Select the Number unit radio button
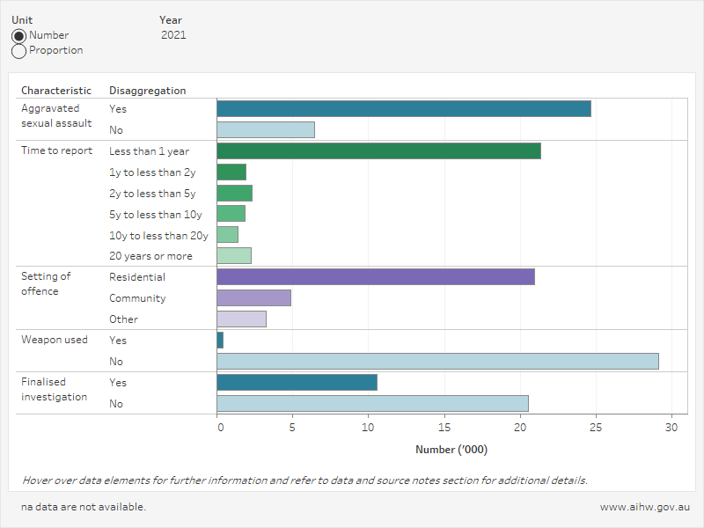704x528 pixels. tap(19, 36)
